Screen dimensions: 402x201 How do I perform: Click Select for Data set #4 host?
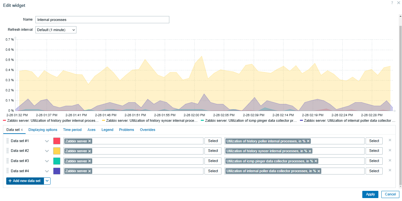(x=213, y=171)
